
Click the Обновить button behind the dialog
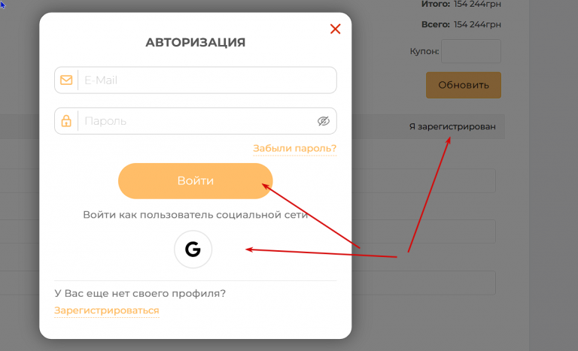point(464,85)
